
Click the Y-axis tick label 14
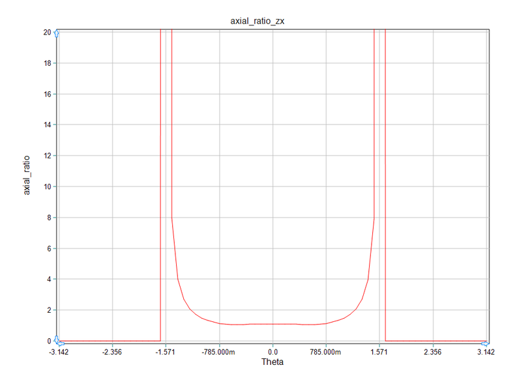click(48, 125)
